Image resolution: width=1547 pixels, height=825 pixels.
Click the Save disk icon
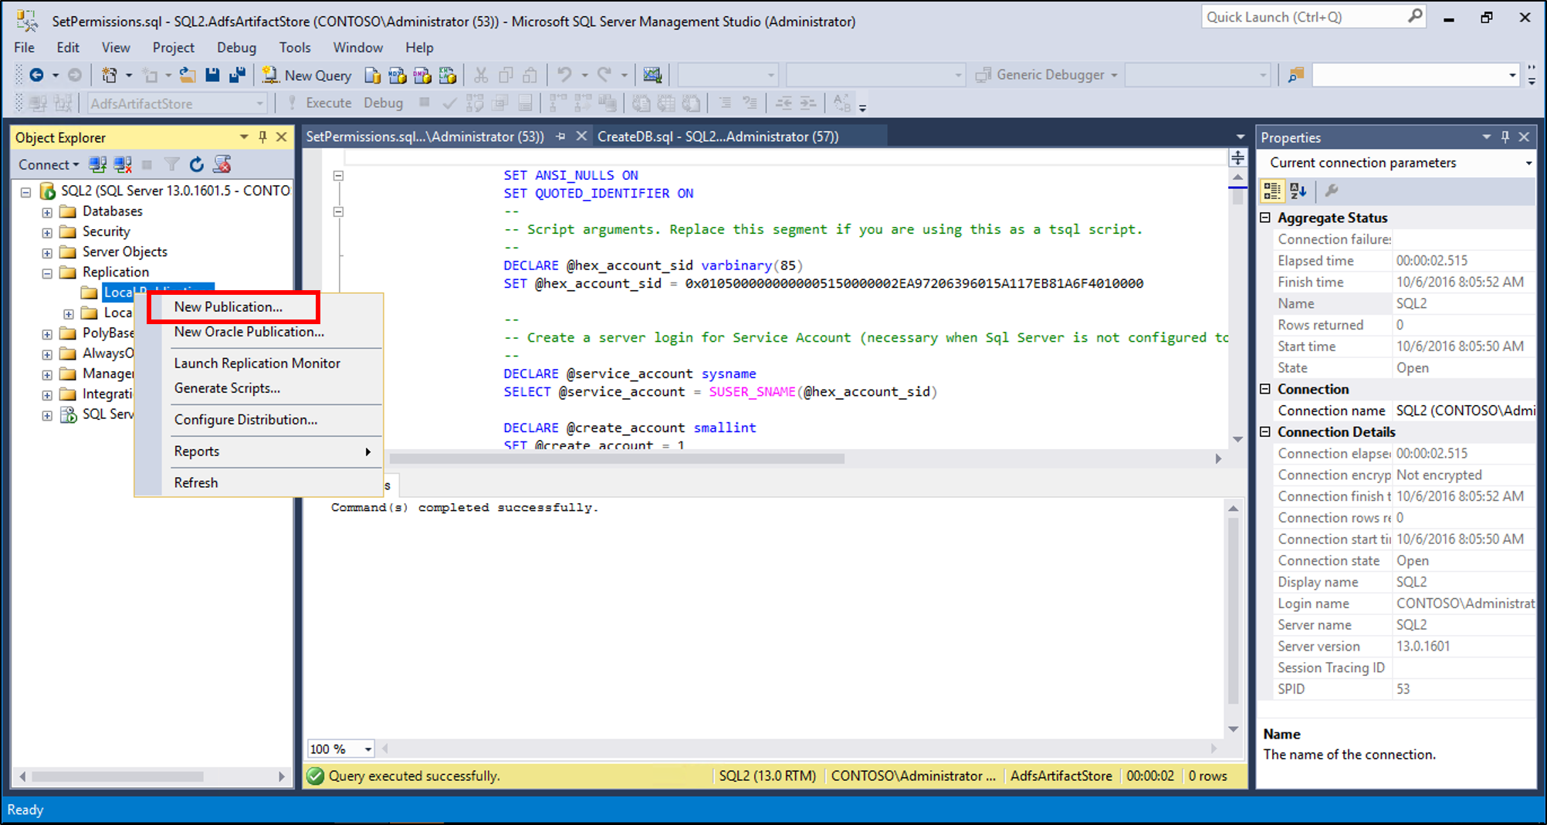(212, 75)
